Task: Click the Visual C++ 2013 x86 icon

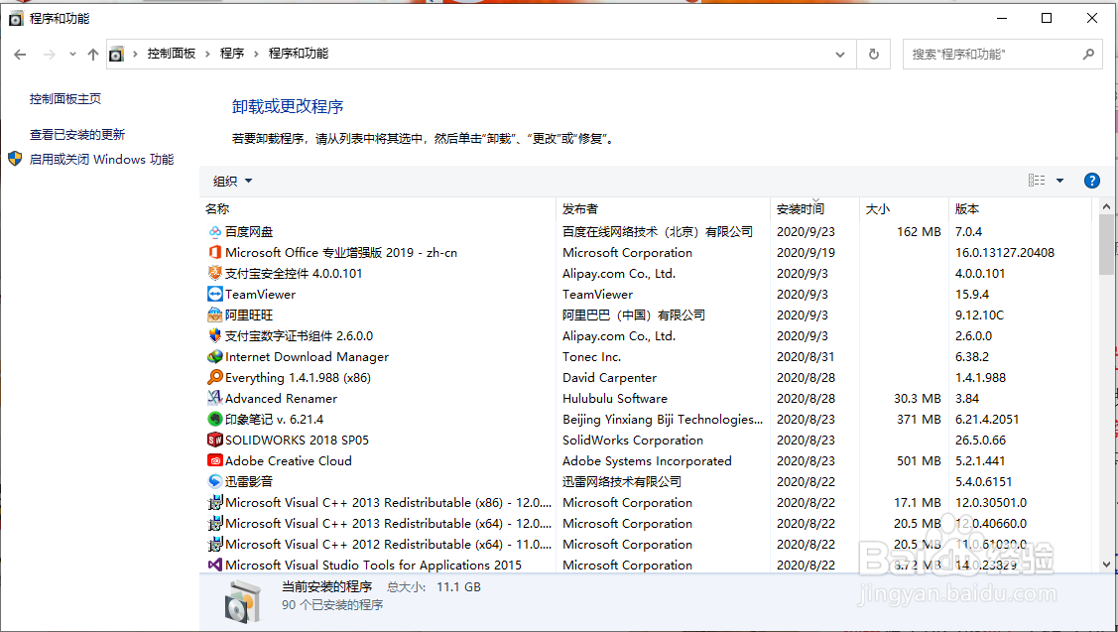Action: [214, 502]
